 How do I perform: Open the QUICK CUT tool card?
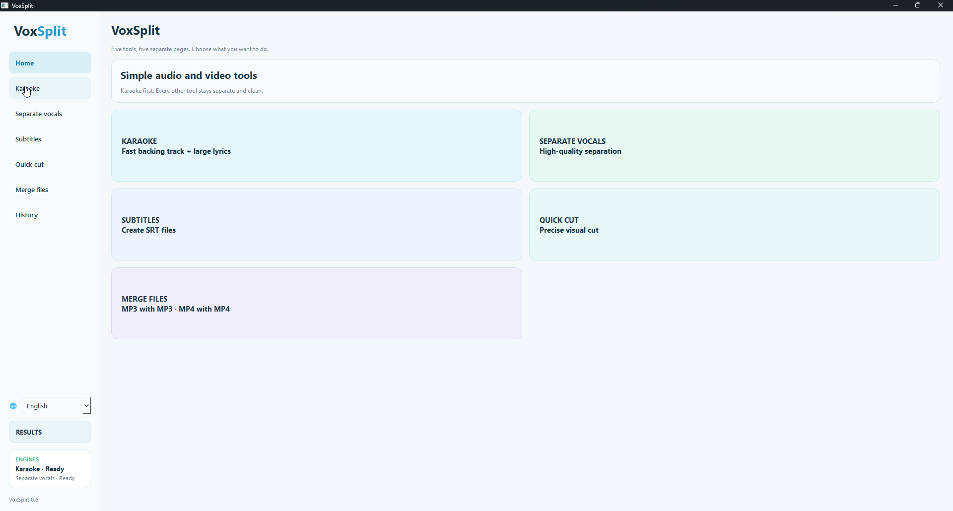tap(735, 224)
